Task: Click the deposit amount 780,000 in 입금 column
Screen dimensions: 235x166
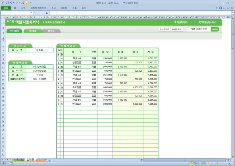Action: (x=135, y=79)
